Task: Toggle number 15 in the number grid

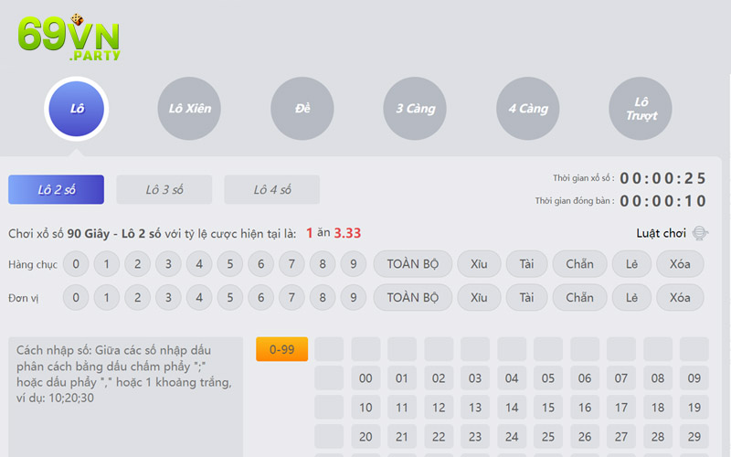Action: (548, 408)
